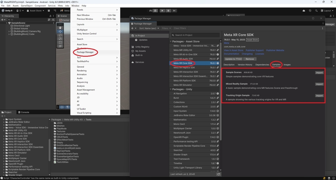Import the Mixed Reality Sample
This screenshot has width=336, height=180.
point(319,84)
